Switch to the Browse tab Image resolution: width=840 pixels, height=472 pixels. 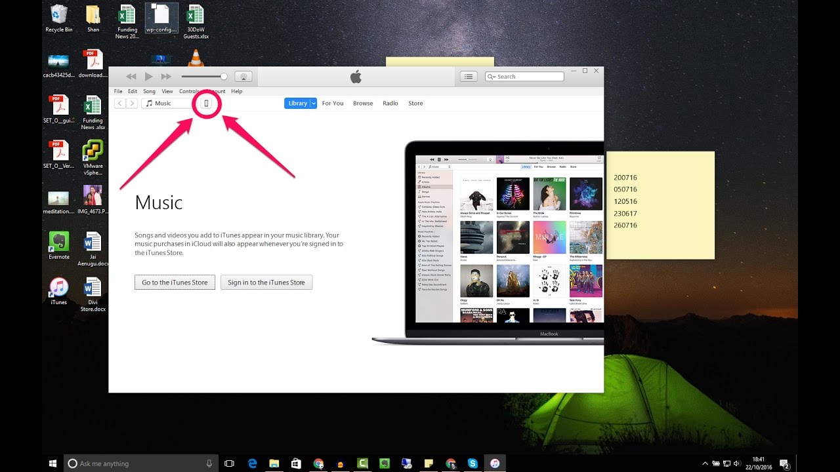[363, 104]
